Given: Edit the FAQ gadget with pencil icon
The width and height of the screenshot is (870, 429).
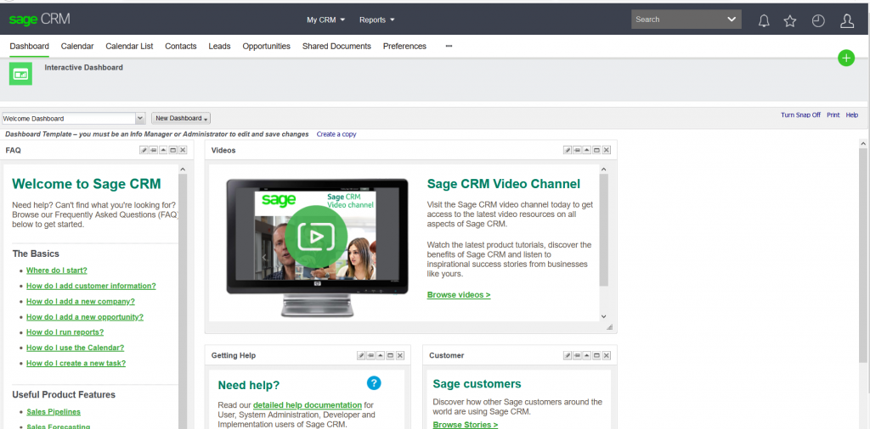Looking at the screenshot, I should pyautogui.click(x=144, y=150).
